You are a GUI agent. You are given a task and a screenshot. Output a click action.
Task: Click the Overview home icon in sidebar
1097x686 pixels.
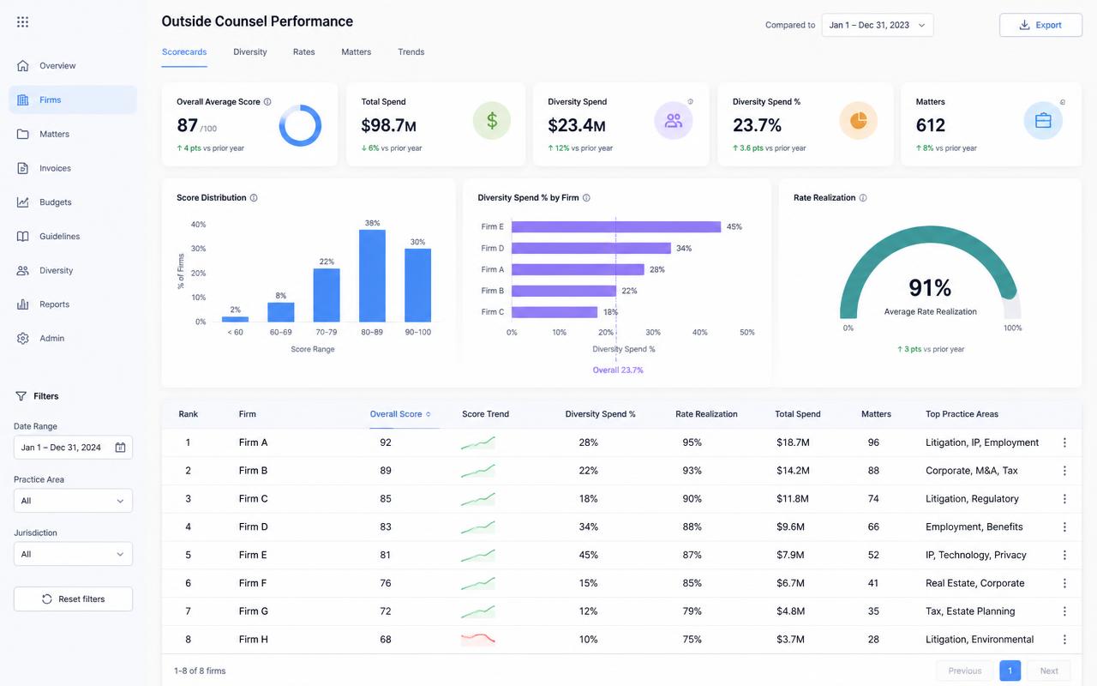(23, 66)
